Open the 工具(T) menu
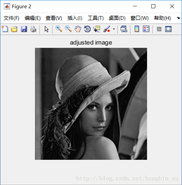182x185 pixels. 96,18
